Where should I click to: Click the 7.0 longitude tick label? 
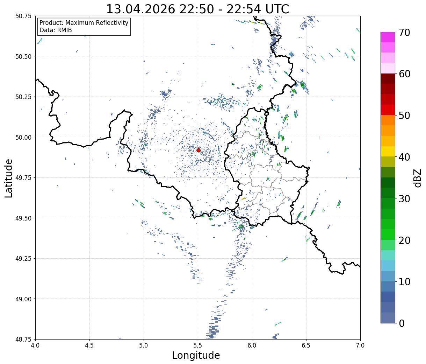click(360, 345)
